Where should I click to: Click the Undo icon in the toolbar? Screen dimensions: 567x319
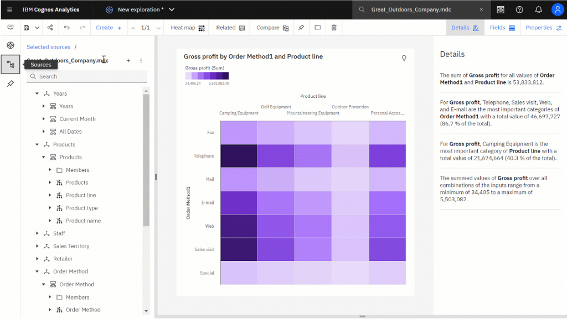point(66,27)
